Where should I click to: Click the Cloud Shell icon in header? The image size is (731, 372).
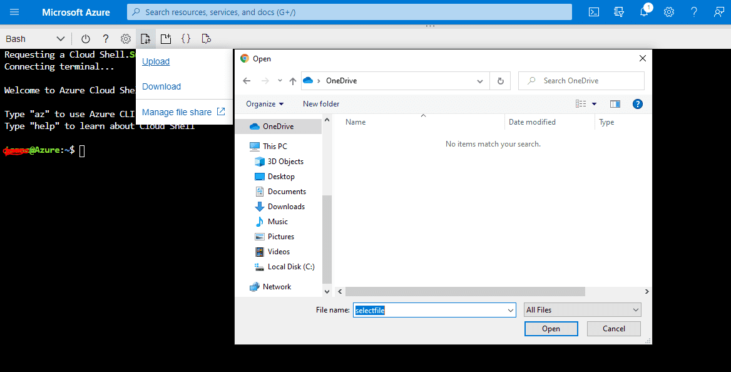point(594,12)
